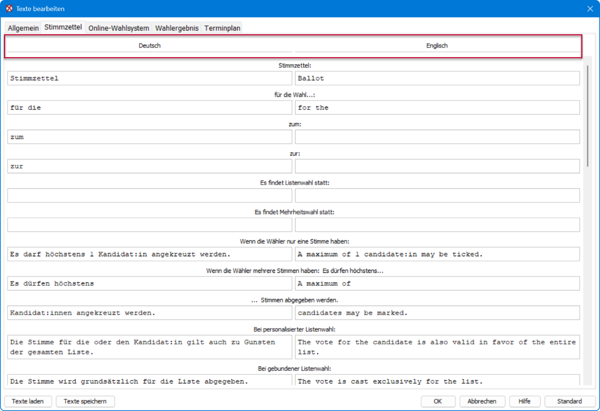
Task: Click the 'Texte bearbeiten' window title
Action: 40,9
